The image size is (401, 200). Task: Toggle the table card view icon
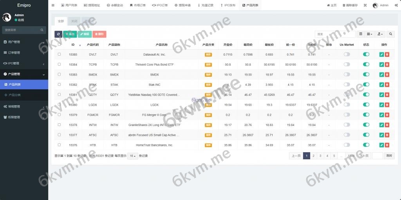361,34
